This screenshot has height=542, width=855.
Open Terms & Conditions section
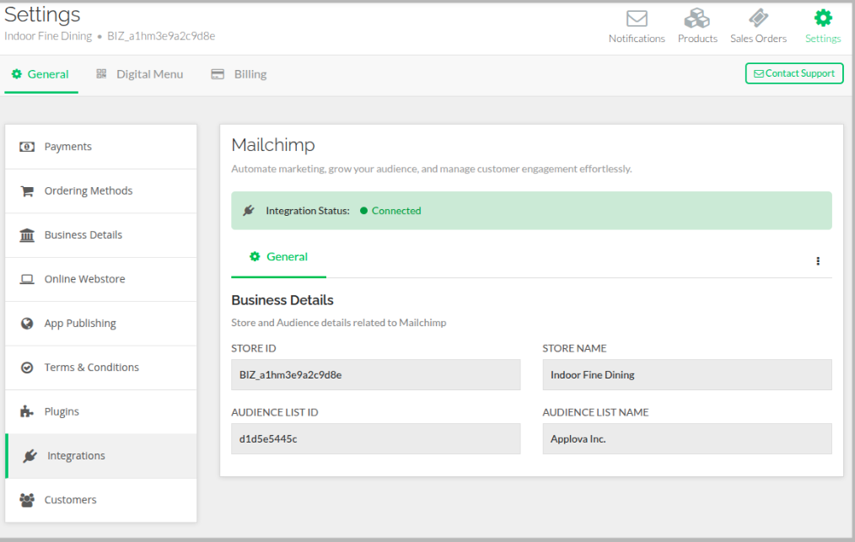(91, 368)
